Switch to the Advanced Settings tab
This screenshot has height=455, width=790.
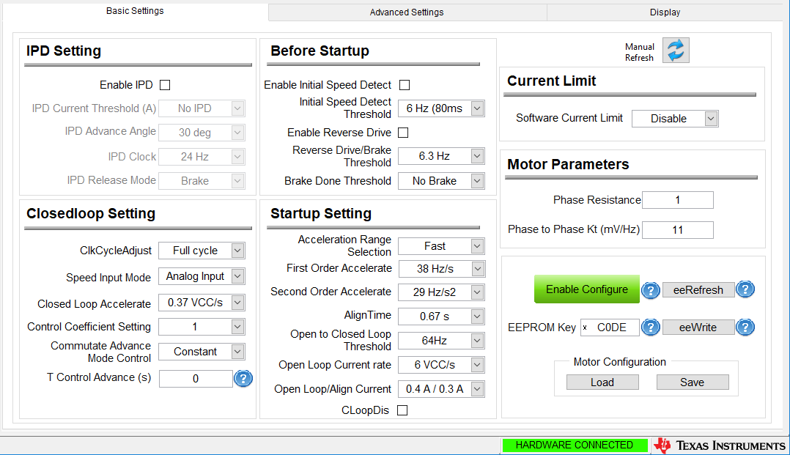coord(407,12)
